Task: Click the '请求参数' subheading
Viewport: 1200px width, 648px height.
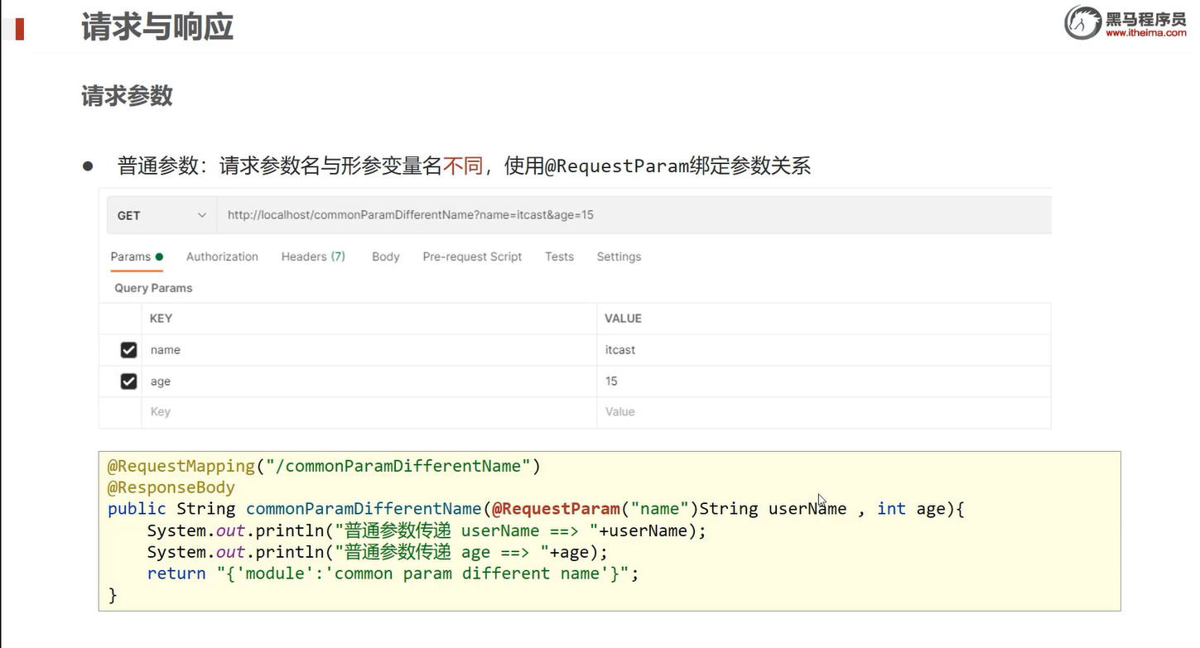Action: coord(127,96)
